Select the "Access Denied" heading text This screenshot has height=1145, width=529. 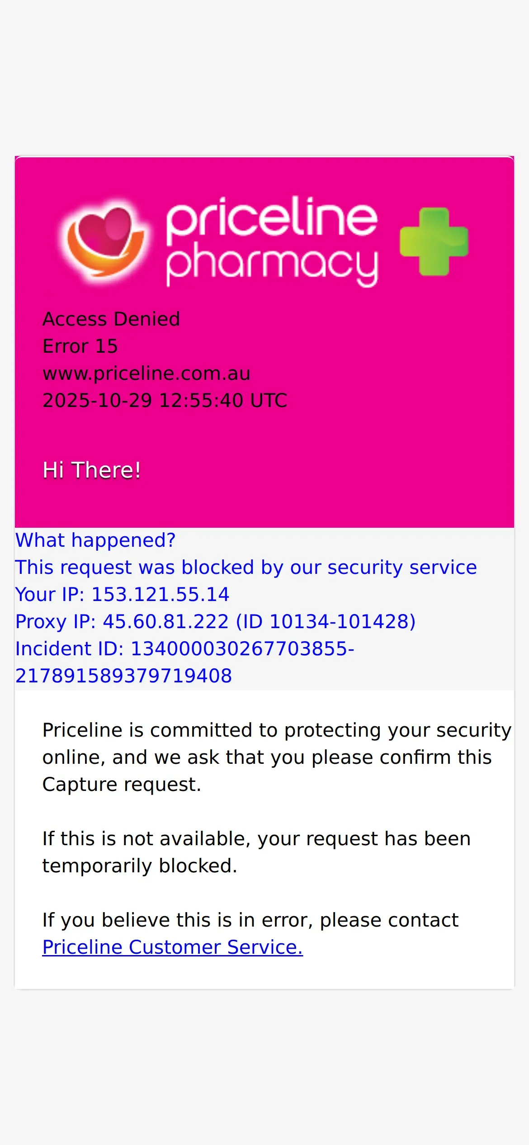point(111,319)
